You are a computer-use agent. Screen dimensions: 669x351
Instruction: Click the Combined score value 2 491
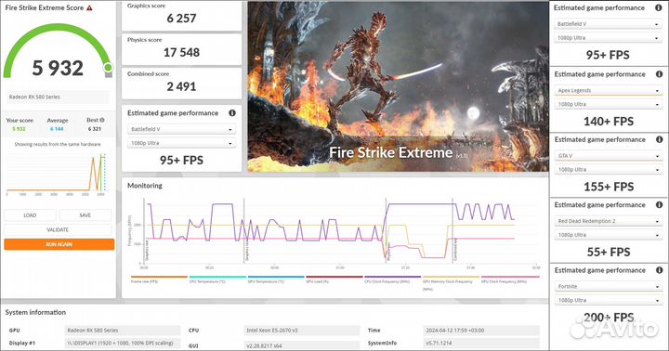point(182,86)
